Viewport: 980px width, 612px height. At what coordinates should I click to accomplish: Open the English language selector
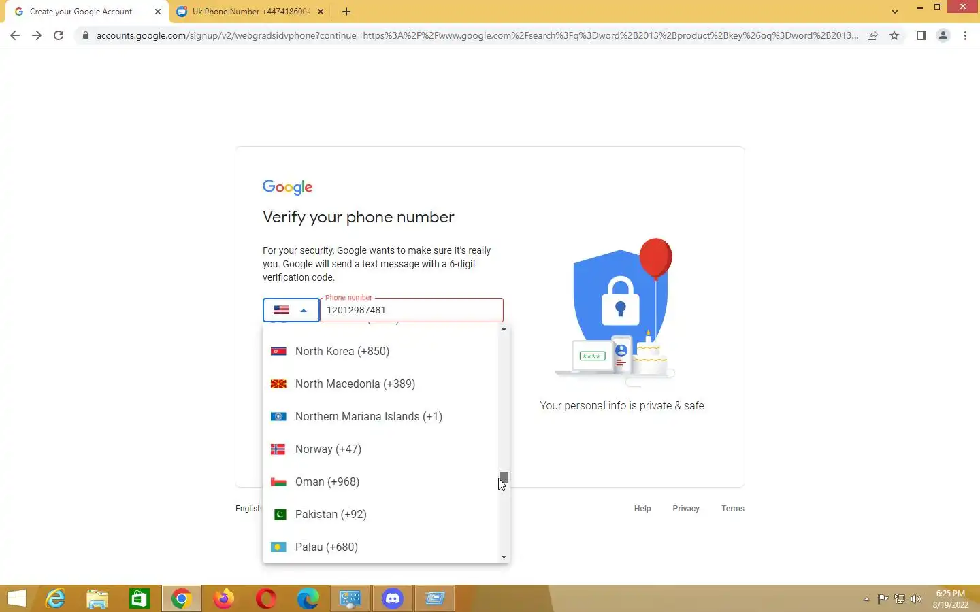point(248,509)
